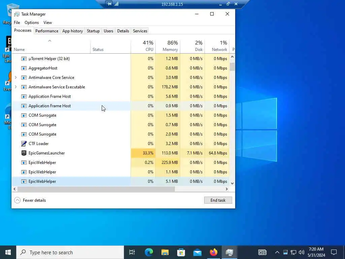The height and width of the screenshot is (259, 345).
Task: Sort processes by Memory column
Action: 168,46
